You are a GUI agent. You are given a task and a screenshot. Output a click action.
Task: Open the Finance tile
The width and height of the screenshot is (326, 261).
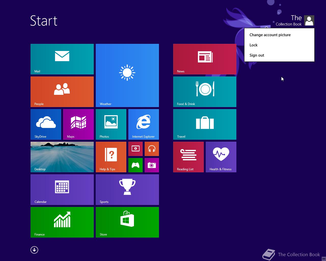coord(62,222)
